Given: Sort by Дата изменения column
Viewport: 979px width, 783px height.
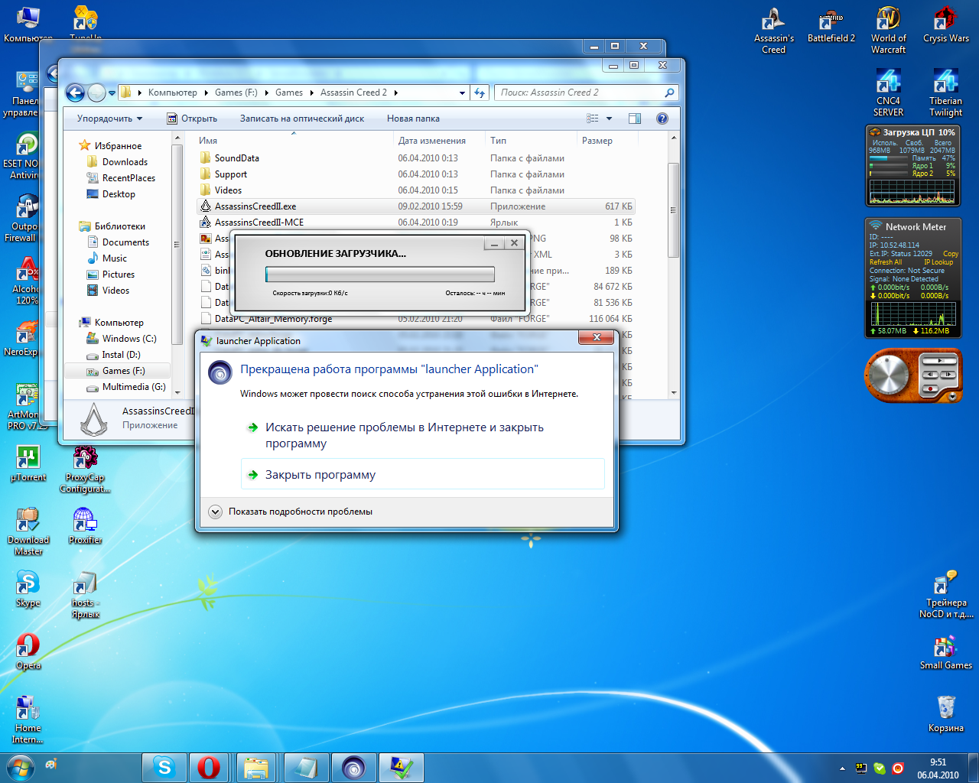Looking at the screenshot, I should 439,141.
